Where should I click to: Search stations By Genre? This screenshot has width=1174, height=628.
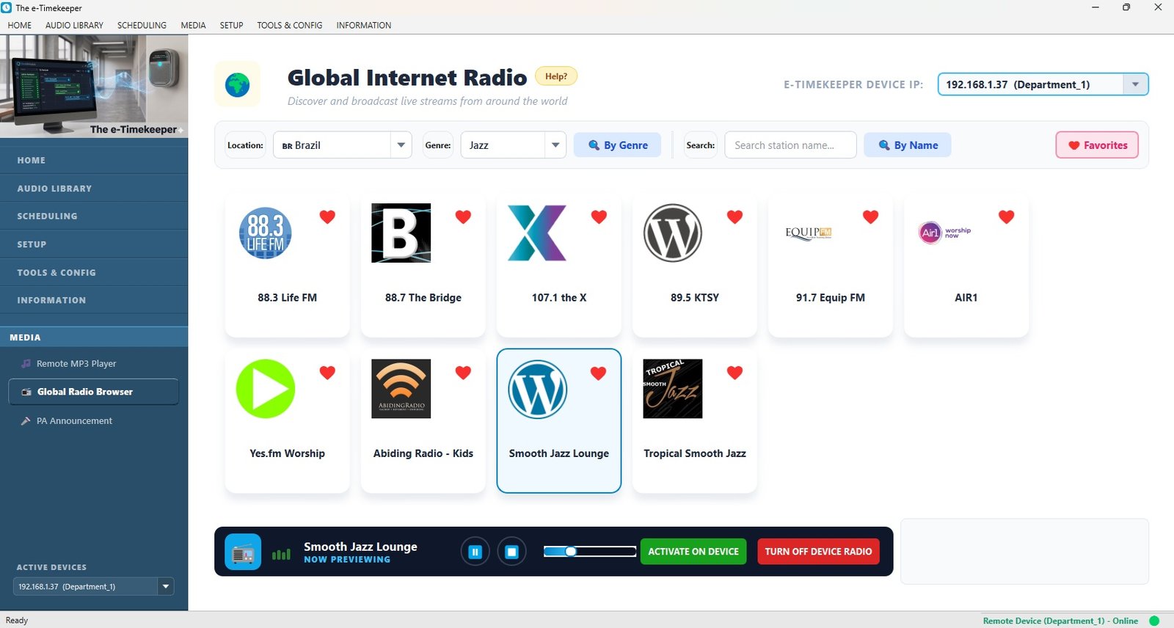[617, 145]
